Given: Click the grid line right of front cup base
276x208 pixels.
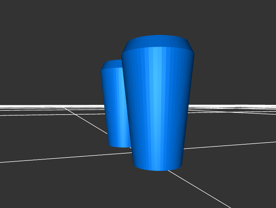Looking at the screenshot, I should coord(224,145).
